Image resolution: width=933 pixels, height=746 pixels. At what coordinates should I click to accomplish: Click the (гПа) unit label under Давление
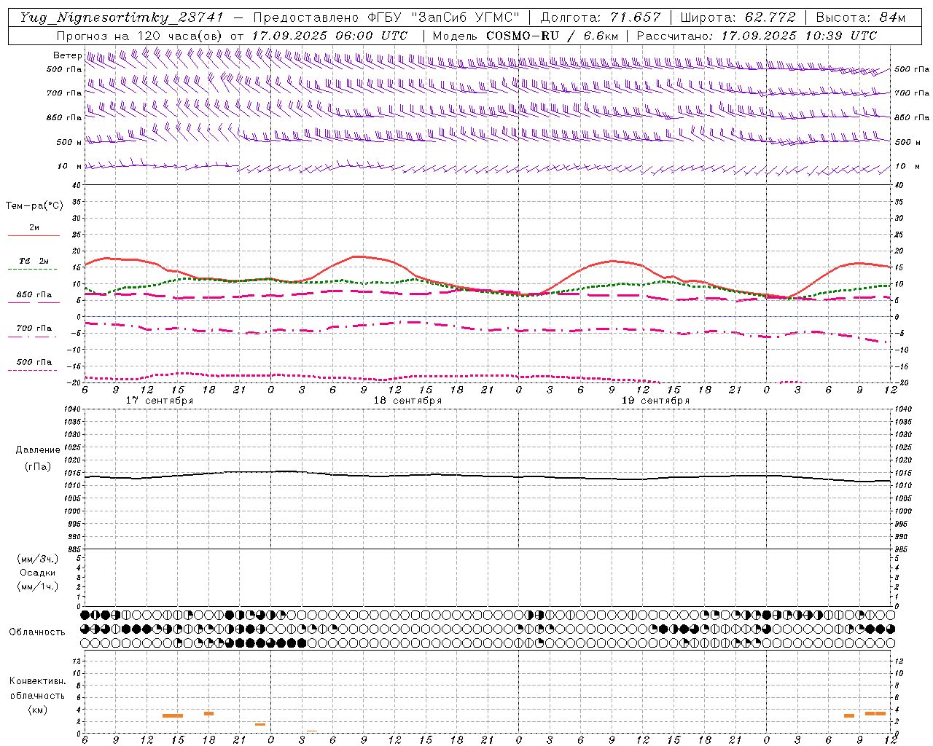tap(38, 466)
